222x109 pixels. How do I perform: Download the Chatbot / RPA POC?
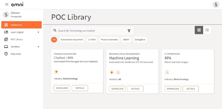(x=62, y=88)
